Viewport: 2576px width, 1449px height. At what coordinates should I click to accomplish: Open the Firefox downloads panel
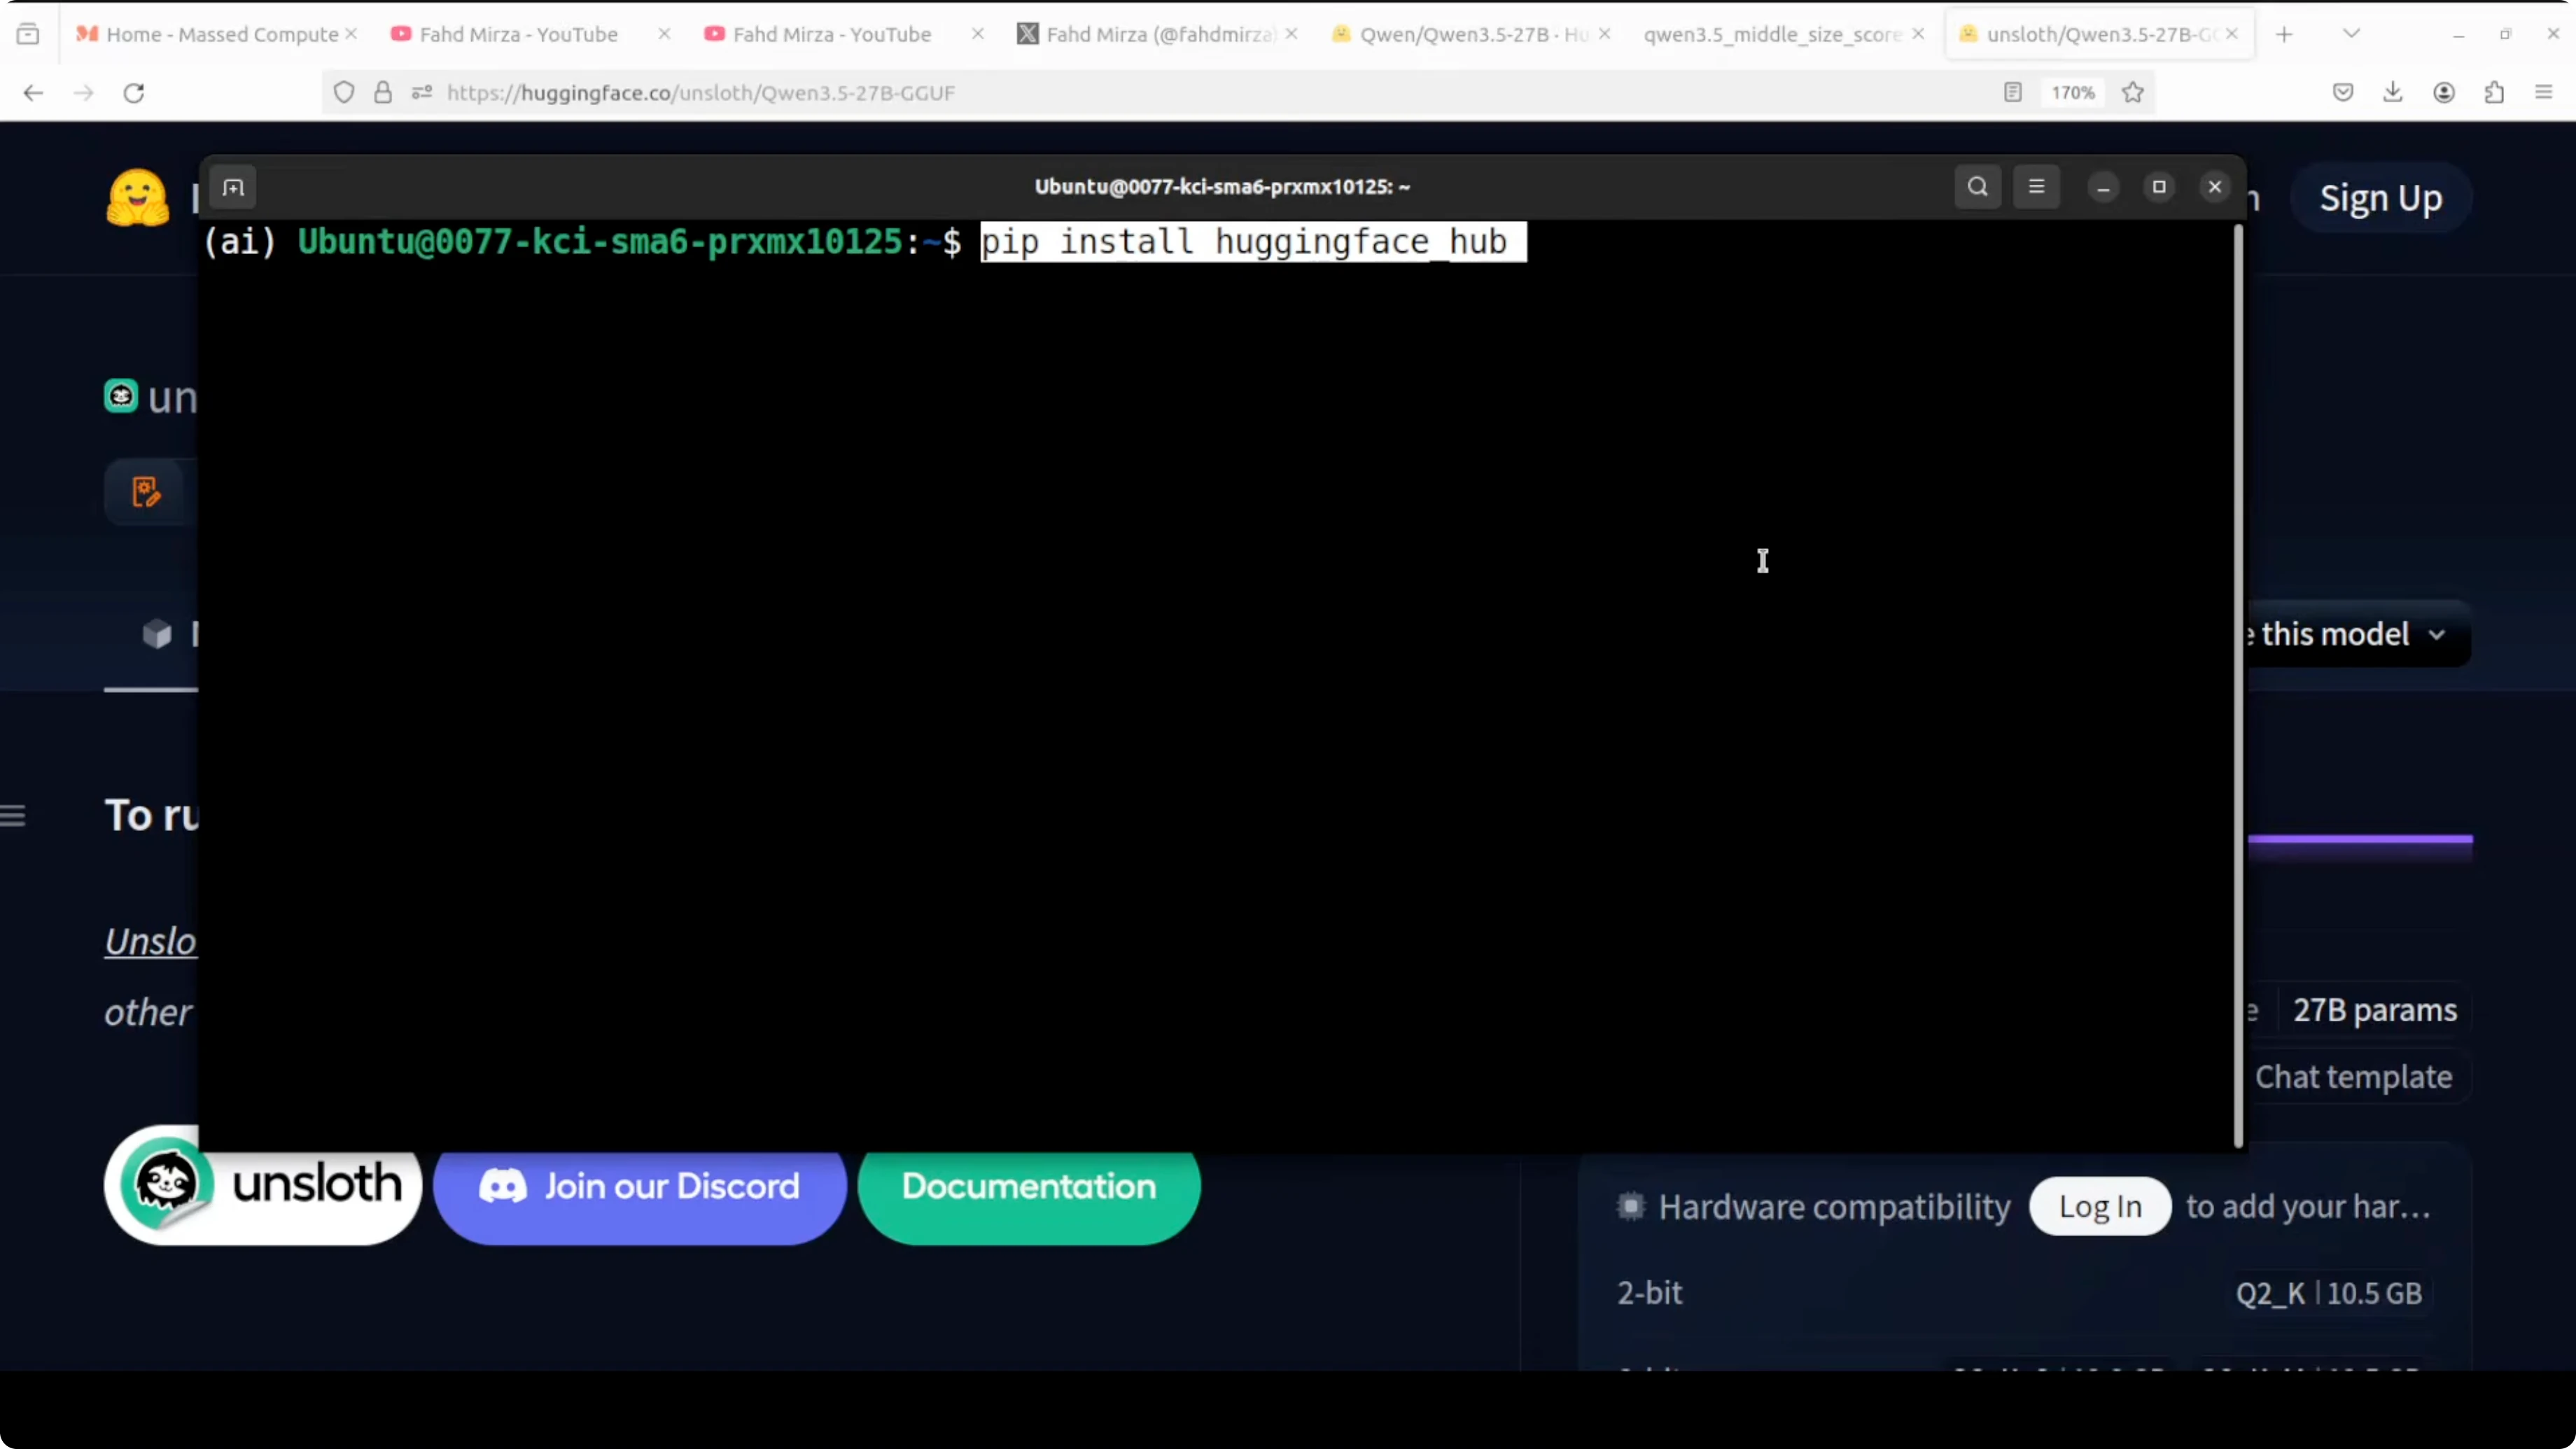[2393, 93]
